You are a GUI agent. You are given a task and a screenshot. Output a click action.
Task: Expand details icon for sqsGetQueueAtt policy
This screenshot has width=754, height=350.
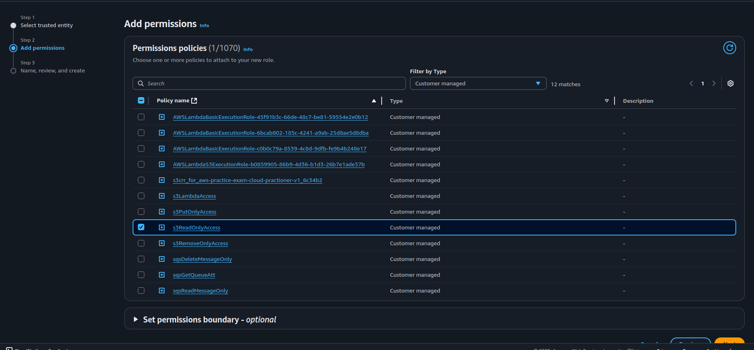162,275
